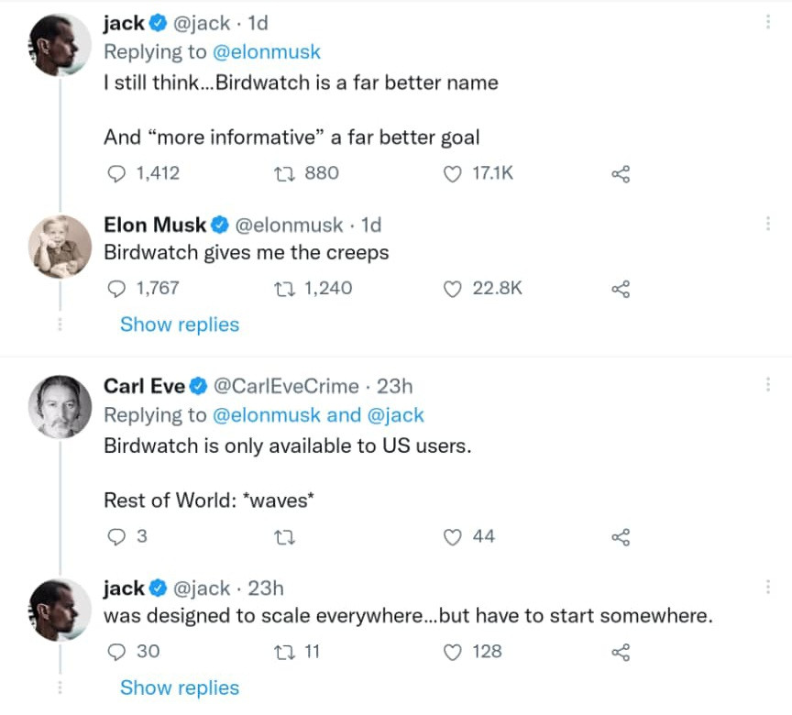This screenshot has width=792, height=715.
Task: Expand Show replies under jack's last tweet
Action: (180, 687)
